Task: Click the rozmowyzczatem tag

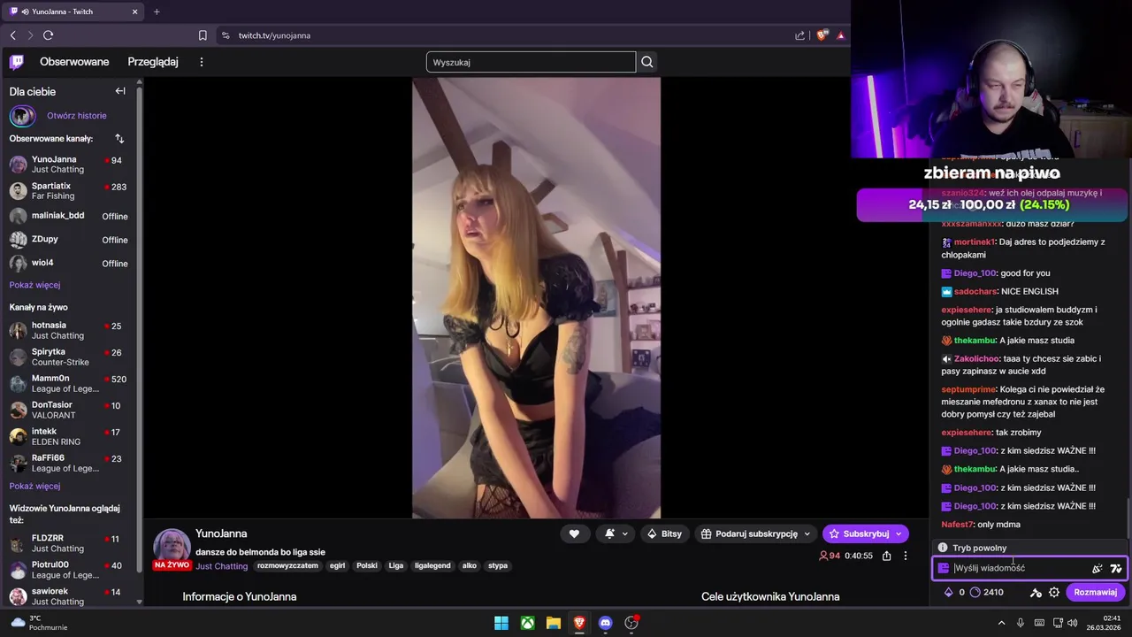Action: coord(287,565)
